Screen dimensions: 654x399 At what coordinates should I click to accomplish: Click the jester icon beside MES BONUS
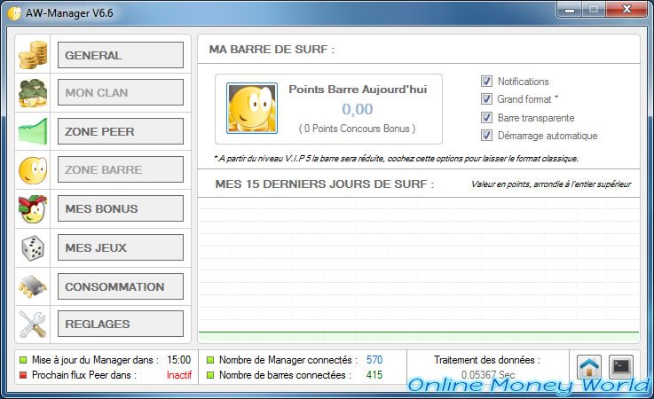33,208
